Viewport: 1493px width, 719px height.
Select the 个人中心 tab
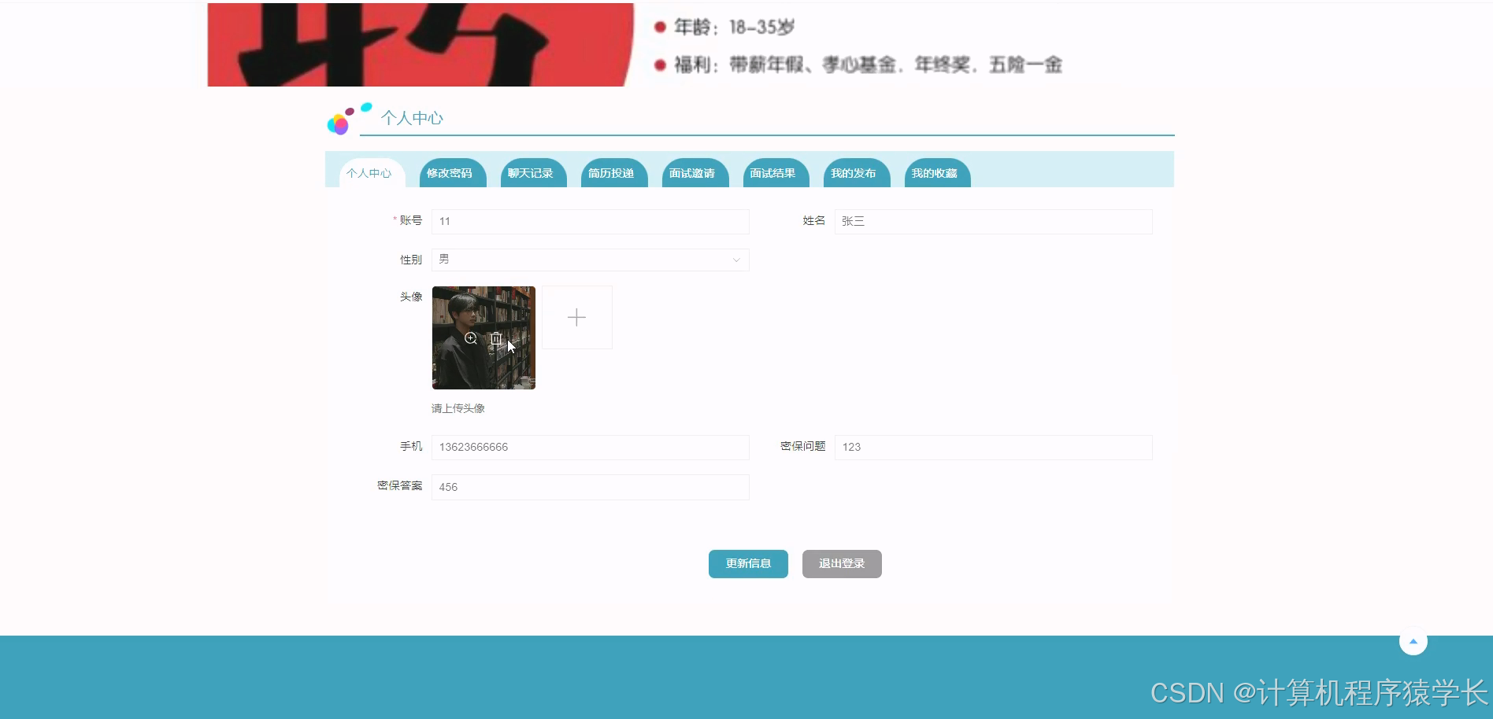pos(370,173)
